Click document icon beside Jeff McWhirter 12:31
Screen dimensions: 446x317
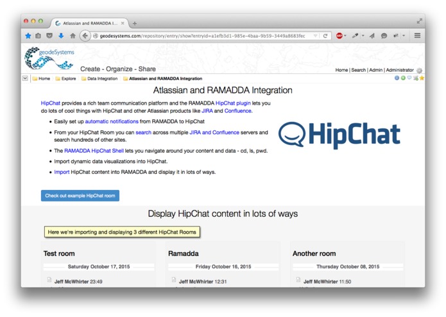174,280
